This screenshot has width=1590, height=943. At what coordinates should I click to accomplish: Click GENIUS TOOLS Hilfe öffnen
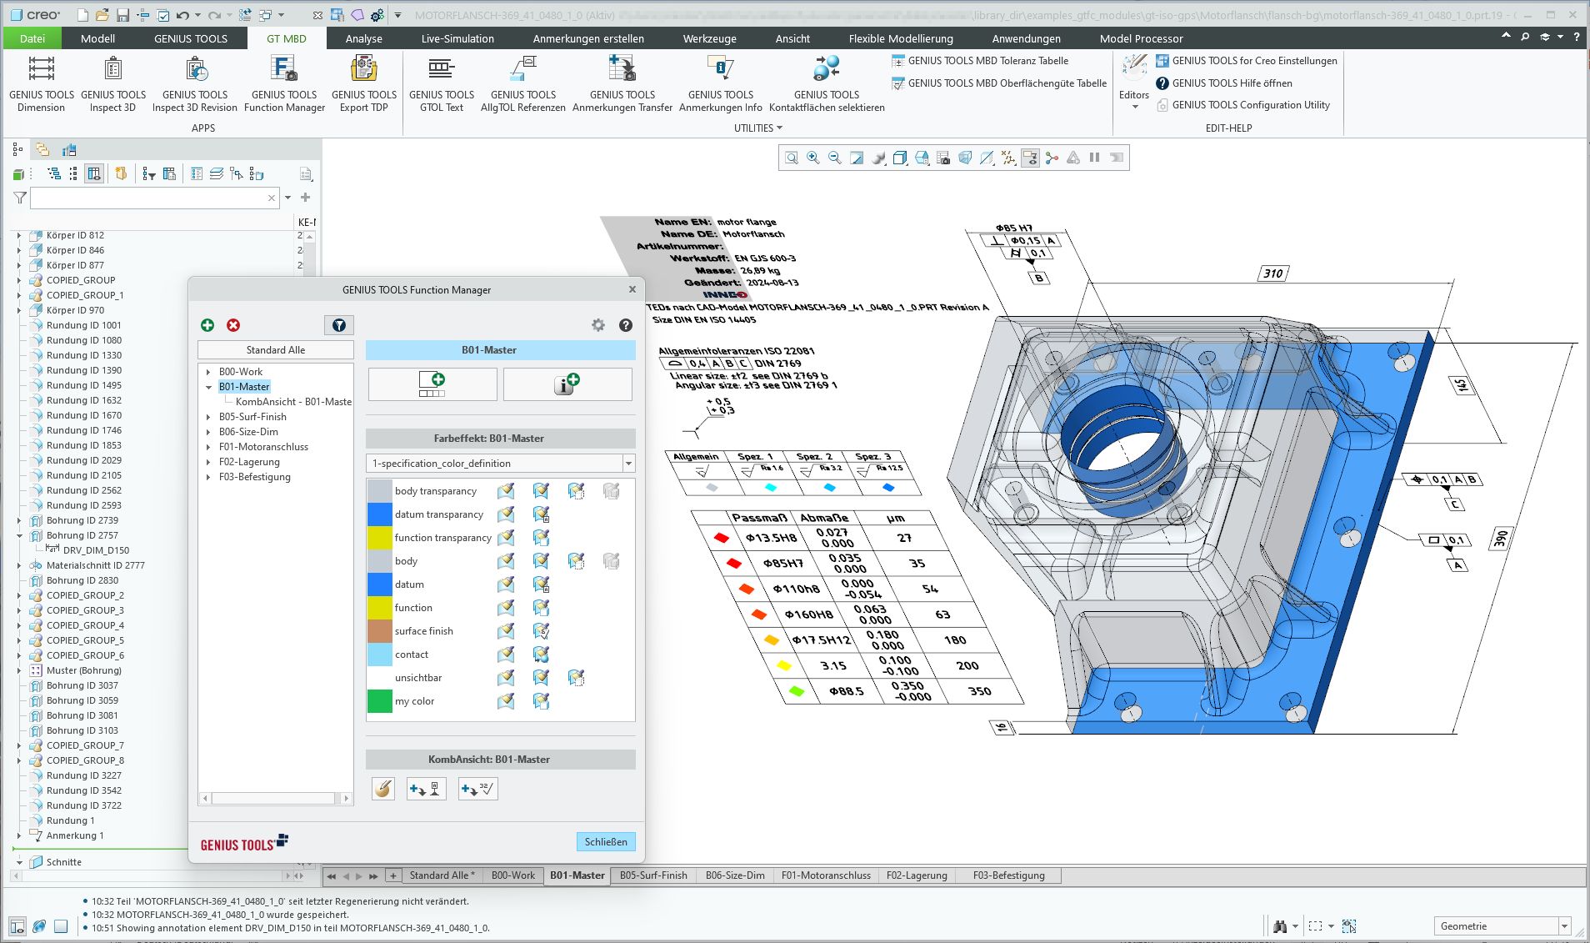pos(1223,83)
